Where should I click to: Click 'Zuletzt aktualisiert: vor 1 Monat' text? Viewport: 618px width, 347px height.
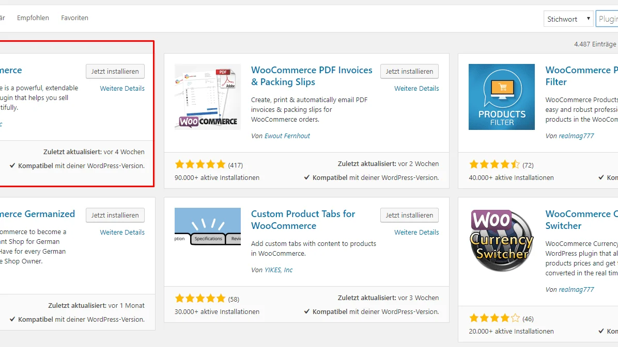pyautogui.click(x=96, y=306)
